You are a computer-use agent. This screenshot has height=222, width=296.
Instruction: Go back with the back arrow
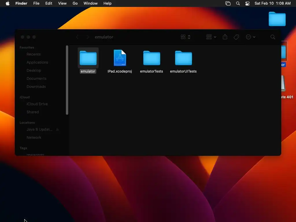pos(77,37)
